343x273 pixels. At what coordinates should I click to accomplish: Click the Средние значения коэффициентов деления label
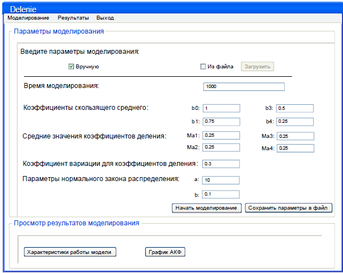(x=95, y=136)
